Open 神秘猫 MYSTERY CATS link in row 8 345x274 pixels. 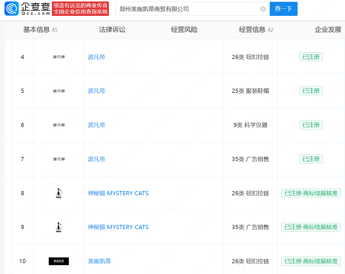[118, 193]
